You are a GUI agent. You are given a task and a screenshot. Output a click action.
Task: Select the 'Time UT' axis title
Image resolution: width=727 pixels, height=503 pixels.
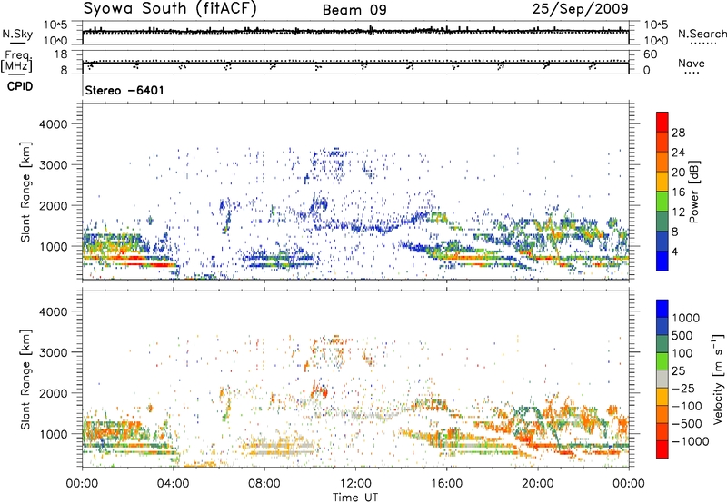click(x=355, y=498)
